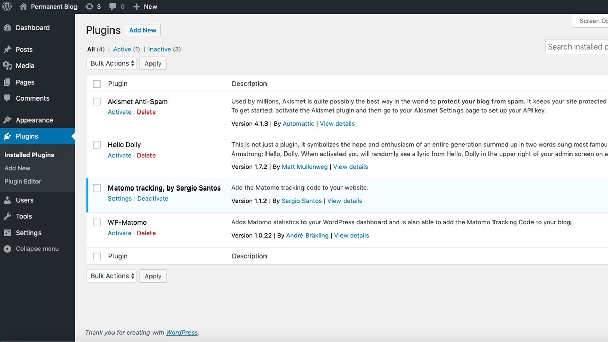Expand the Screen Options panel tab
The image size is (608, 342).
pyautogui.click(x=590, y=21)
